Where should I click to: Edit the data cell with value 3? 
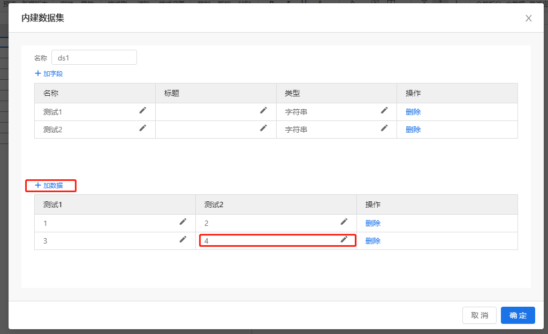183,239
